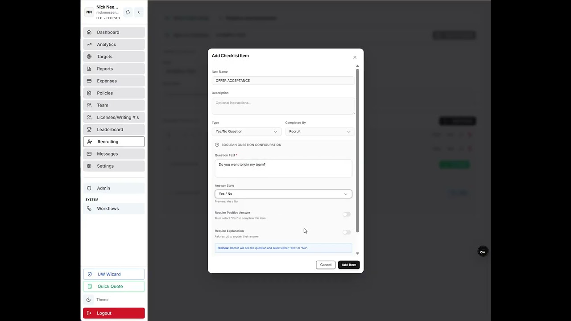Select Policies in the sidebar

(x=114, y=93)
